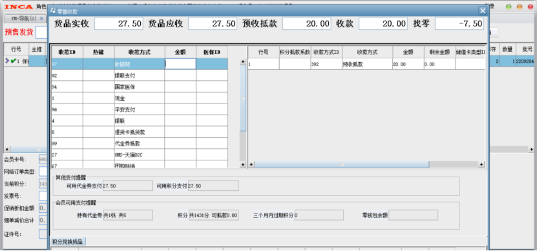
Task: Click the 医保ID column header
Action: 212,52
